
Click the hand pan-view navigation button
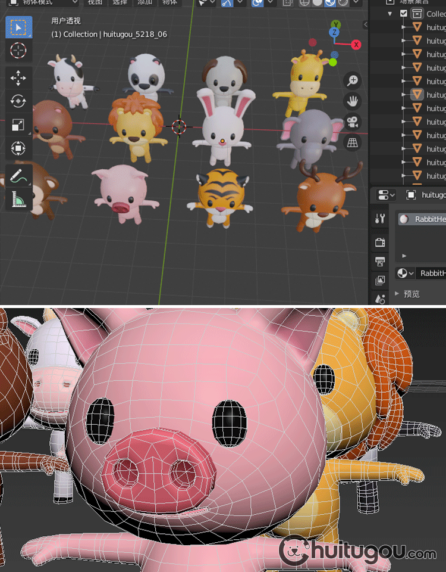click(352, 101)
